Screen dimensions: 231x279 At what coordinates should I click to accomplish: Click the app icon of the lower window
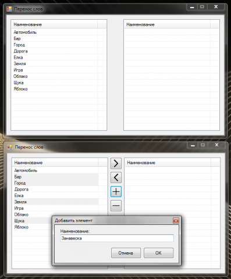coord(10,147)
